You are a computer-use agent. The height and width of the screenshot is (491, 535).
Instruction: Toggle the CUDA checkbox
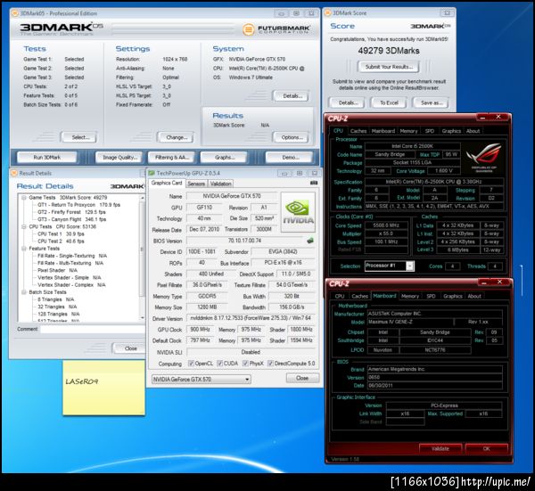(219, 364)
